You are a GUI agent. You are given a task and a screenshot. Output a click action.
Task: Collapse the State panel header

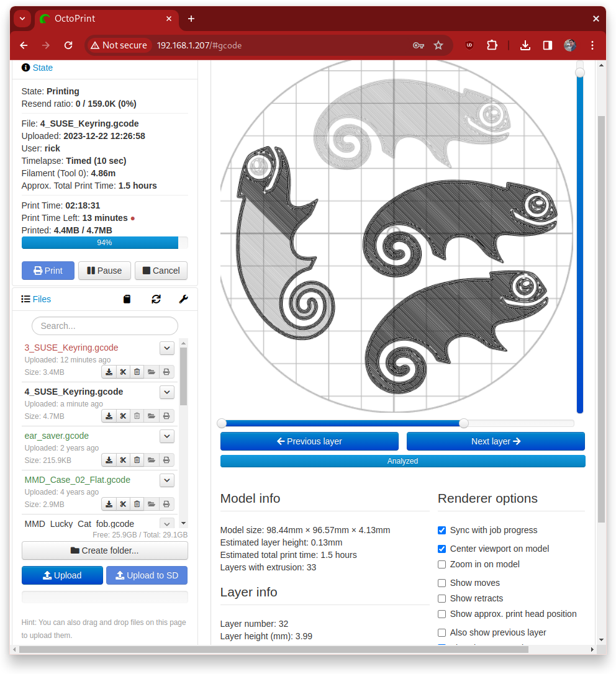[x=42, y=68]
